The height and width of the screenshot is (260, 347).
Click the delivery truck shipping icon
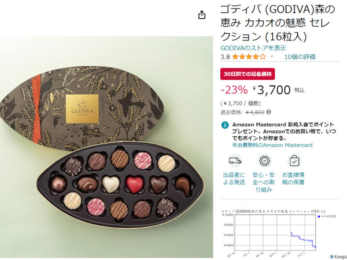pyautogui.click(x=235, y=161)
